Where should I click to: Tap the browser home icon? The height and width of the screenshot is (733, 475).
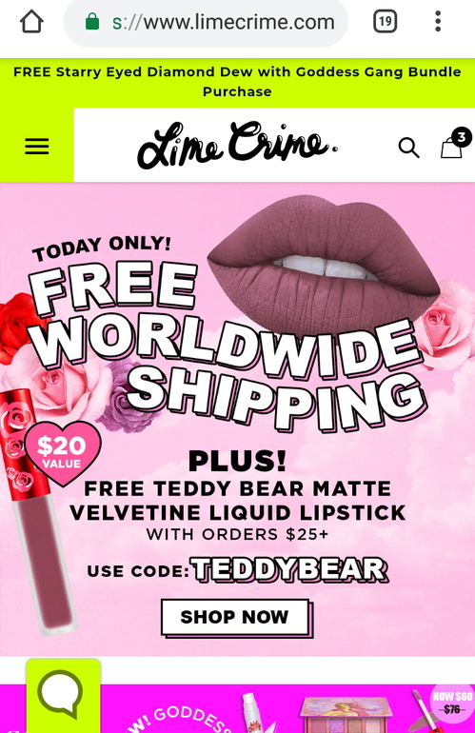pyautogui.click(x=31, y=22)
